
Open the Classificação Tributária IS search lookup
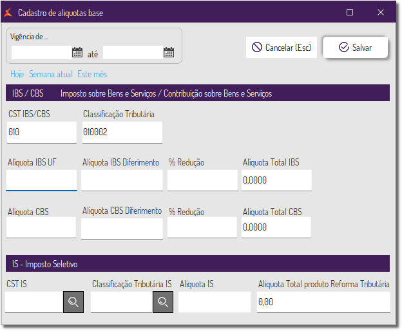[163, 302]
